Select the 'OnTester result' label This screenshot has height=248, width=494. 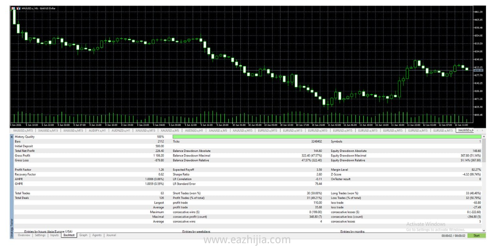[341, 179]
